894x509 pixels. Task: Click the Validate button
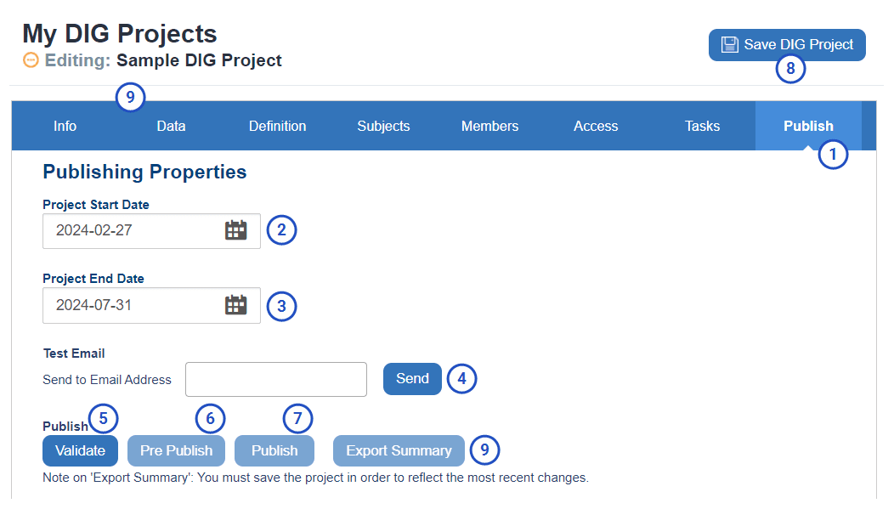[x=81, y=451]
